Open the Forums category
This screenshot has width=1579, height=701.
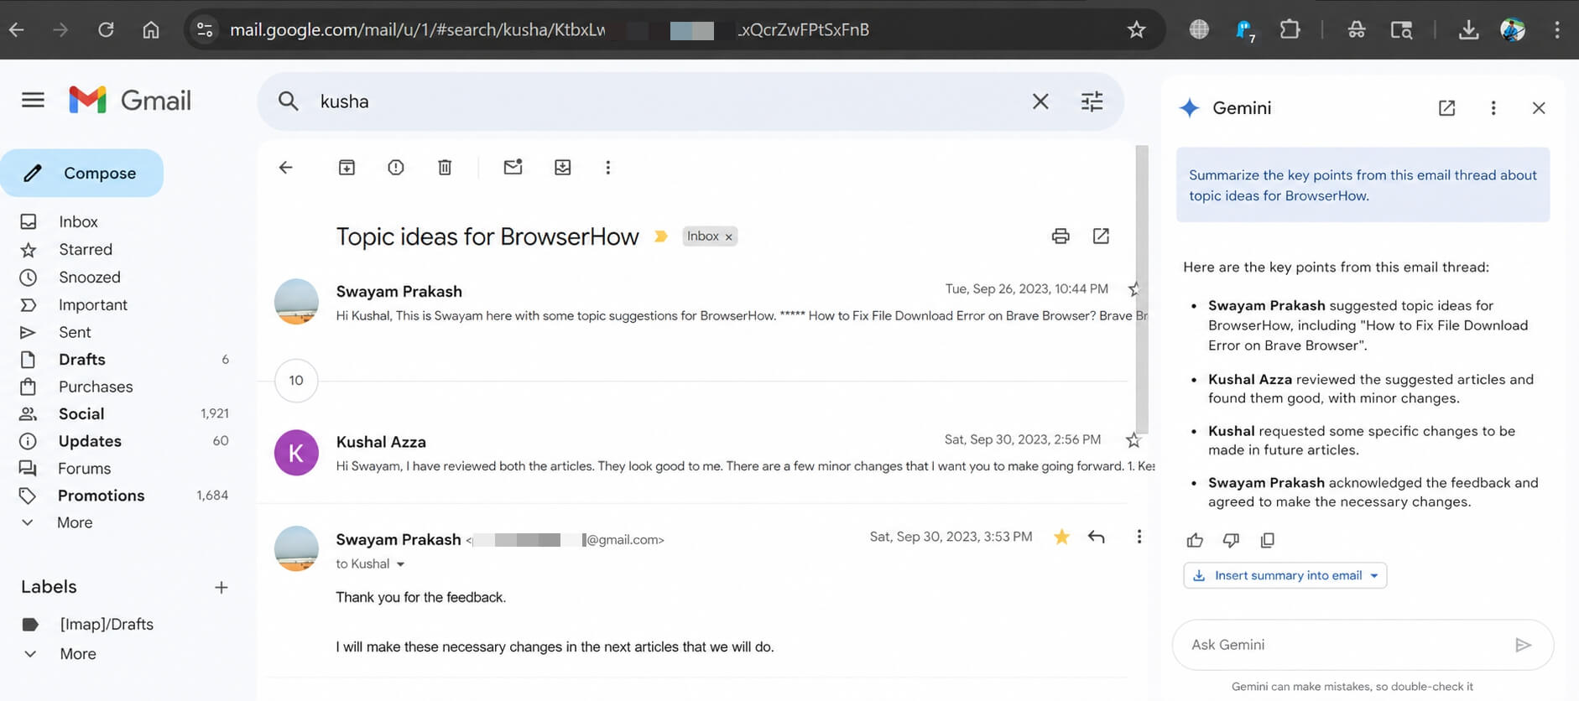[x=84, y=469]
